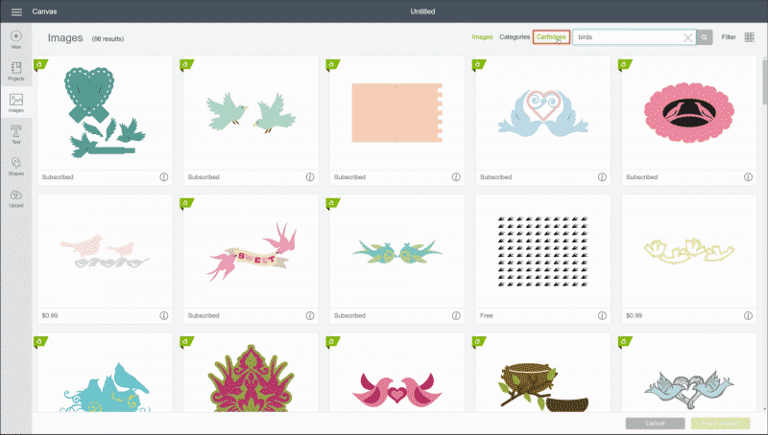Show info for Sweet banner birds image
Screen dimensions: 768x435
click(x=310, y=316)
